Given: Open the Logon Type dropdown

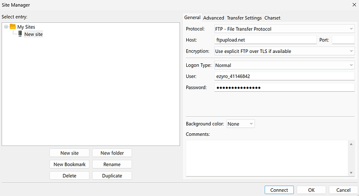Looking at the screenshot, I should pos(285,65).
